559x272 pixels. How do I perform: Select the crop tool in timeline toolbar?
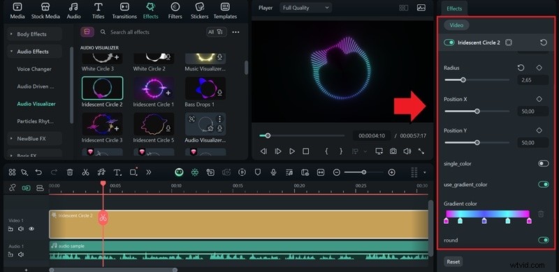pos(133,172)
